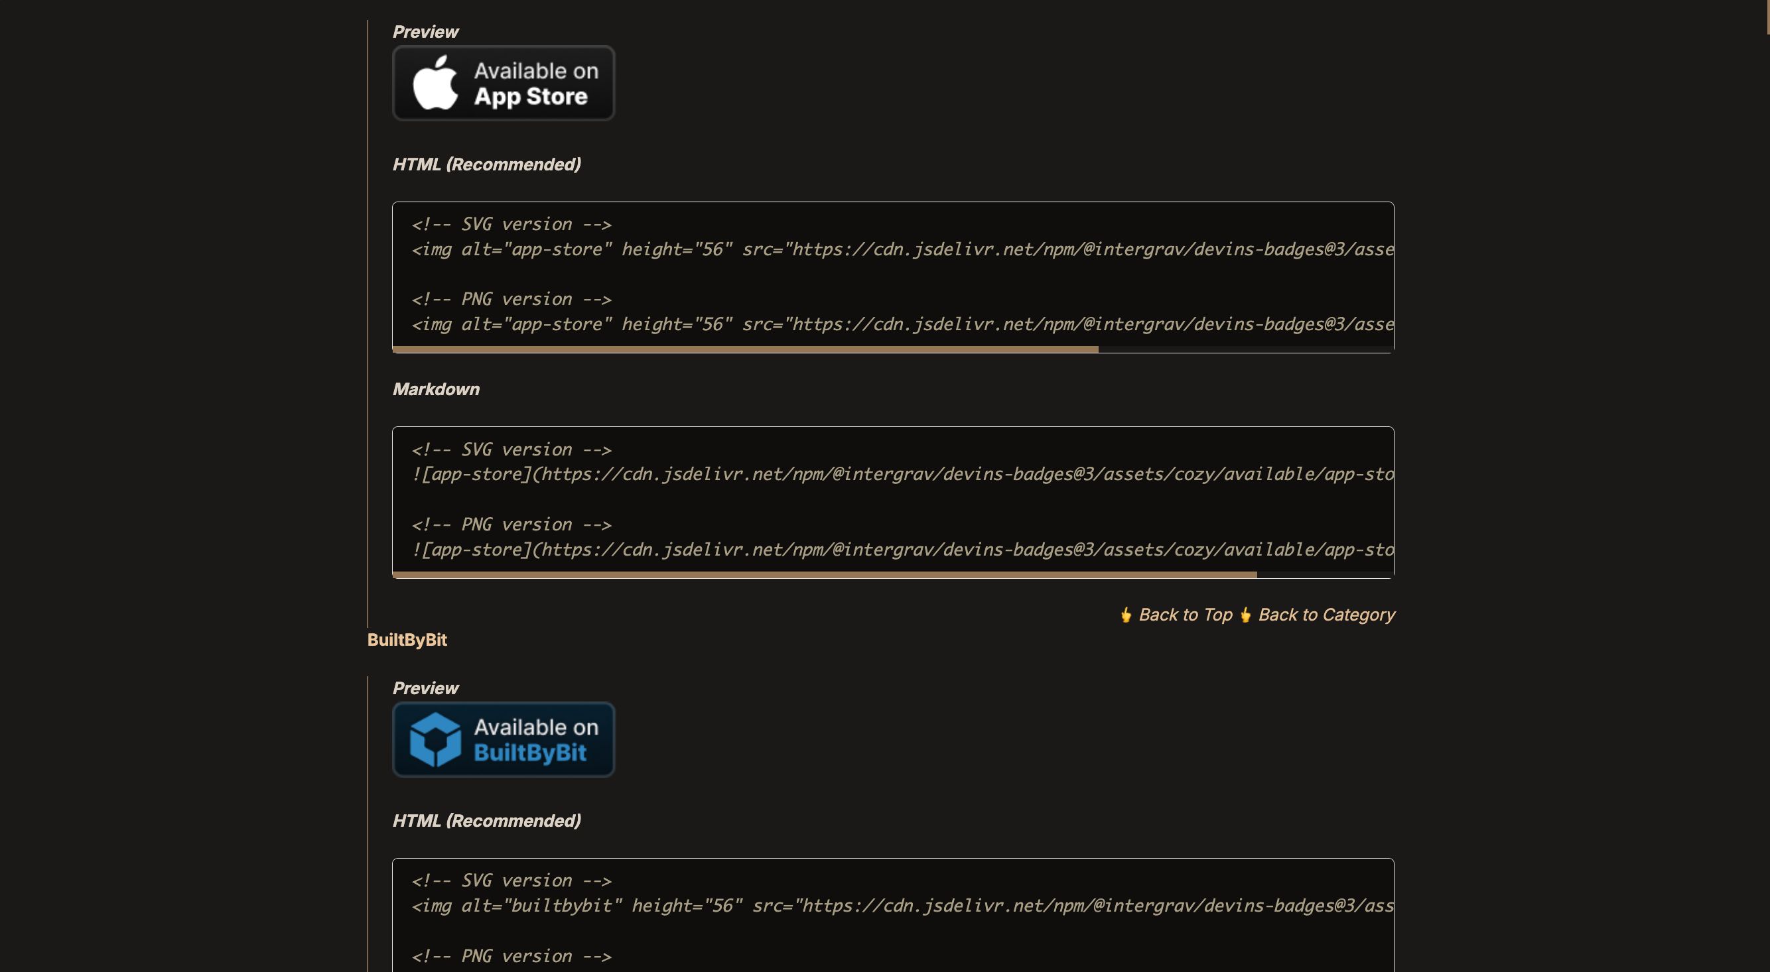Image resolution: width=1770 pixels, height=972 pixels.
Task: Click the App Store badge preview image
Action: pos(503,83)
